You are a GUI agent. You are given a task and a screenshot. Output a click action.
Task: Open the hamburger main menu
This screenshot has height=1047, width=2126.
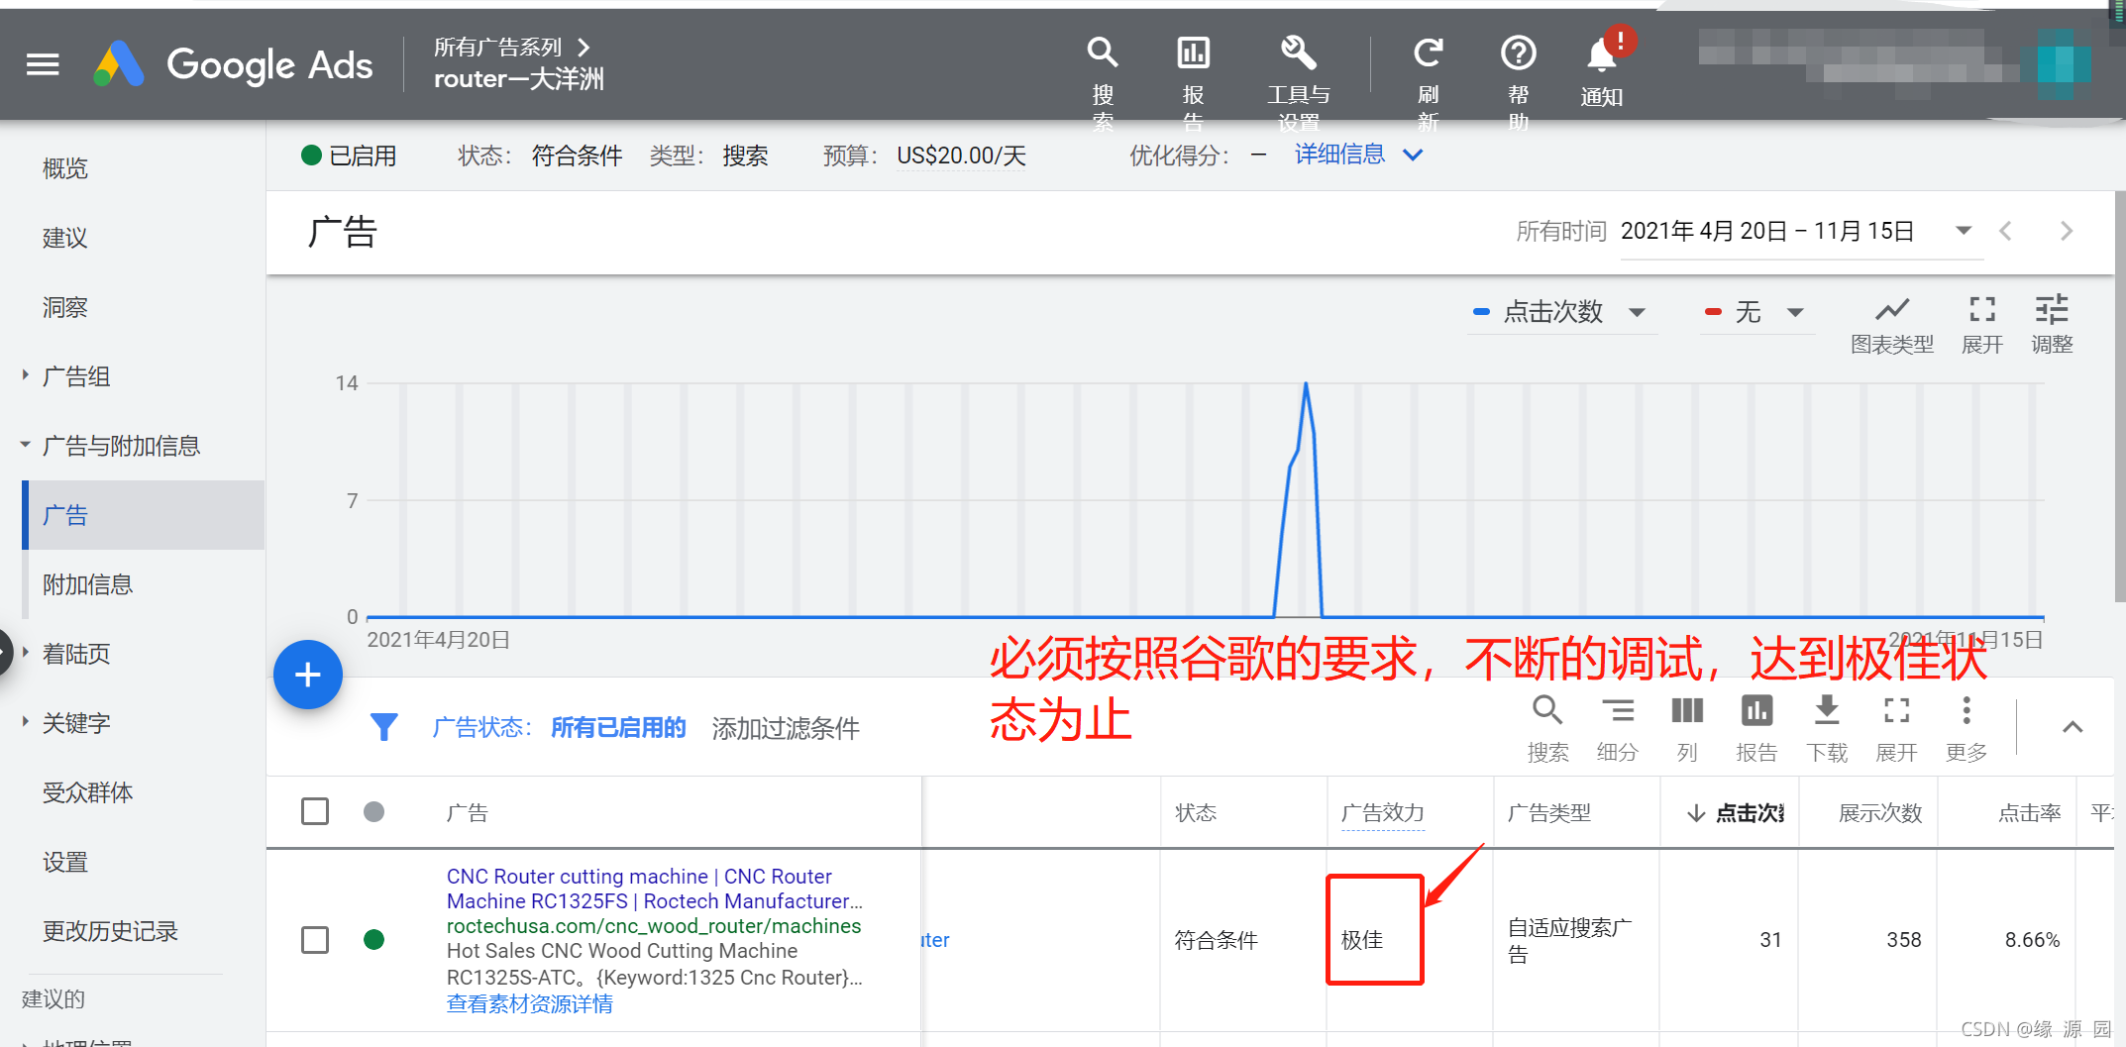(43, 65)
